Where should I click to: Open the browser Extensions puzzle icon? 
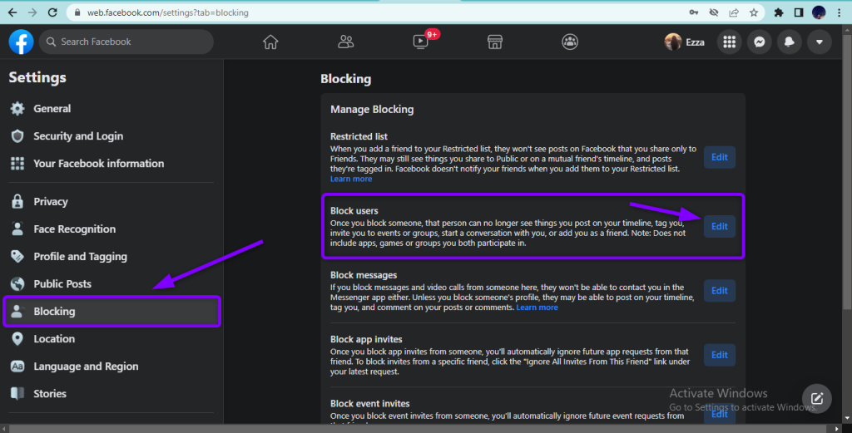pos(779,12)
